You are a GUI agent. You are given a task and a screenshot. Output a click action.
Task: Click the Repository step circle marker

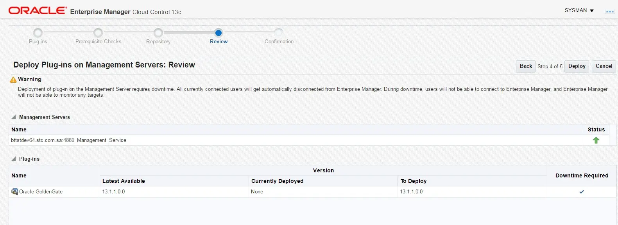tap(158, 33)
